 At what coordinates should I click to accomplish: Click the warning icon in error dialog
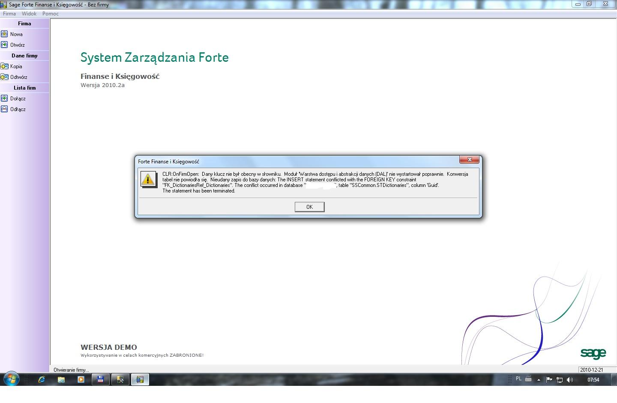(x=148, y=180)
